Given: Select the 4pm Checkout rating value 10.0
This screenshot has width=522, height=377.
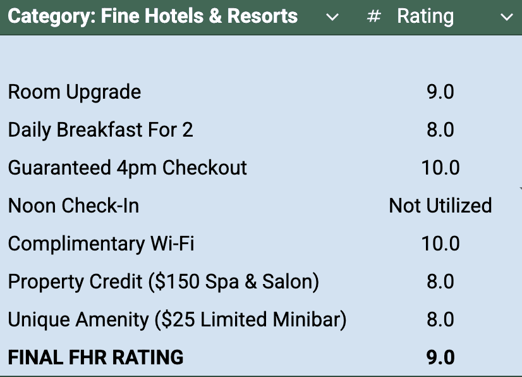Looking at the screenshot, I should tap(440, 168).
